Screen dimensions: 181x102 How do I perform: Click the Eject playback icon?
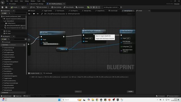click(x=96, y=7)
